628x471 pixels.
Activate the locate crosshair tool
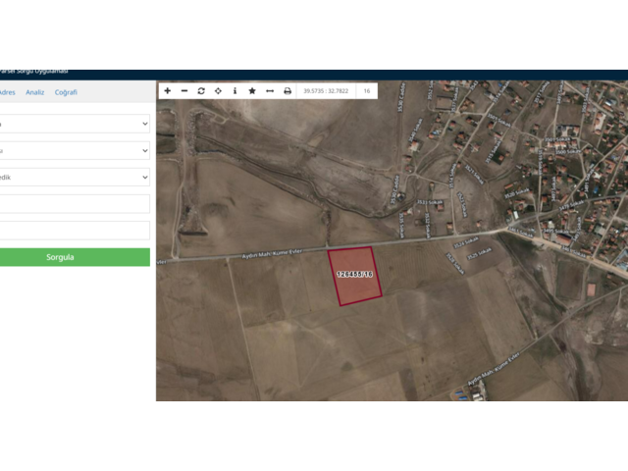pos(218,90)
